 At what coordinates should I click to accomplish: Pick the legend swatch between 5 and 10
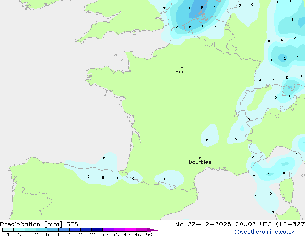click(52, 230)
